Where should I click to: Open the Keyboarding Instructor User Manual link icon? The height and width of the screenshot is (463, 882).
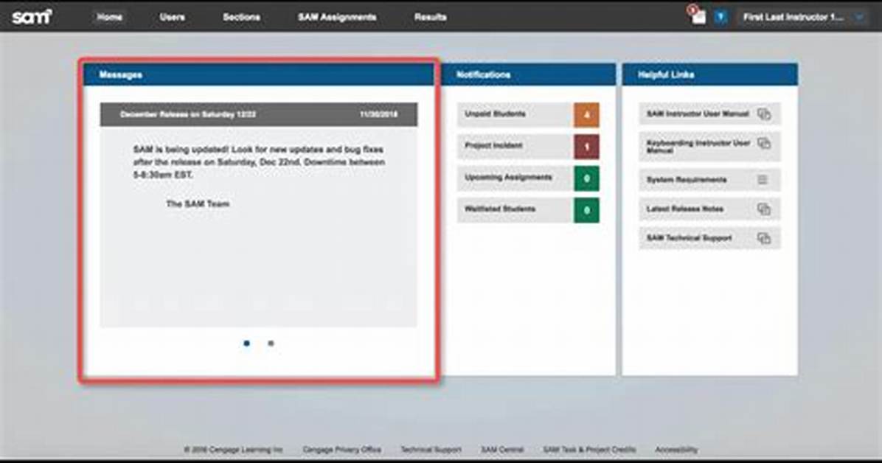(x=763, y=144)
